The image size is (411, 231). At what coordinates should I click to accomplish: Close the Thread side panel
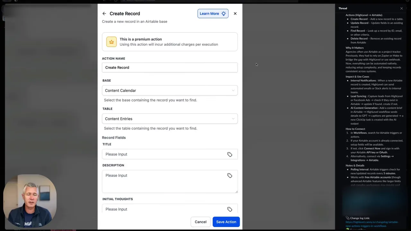401,8
